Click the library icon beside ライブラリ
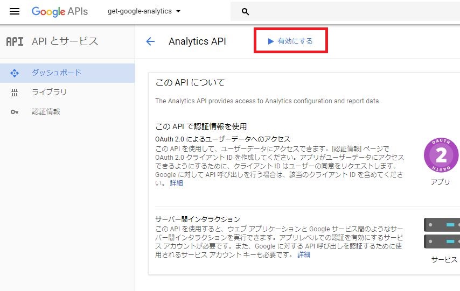The width and height of the screenshot is (460, 291). coord(15,93)
